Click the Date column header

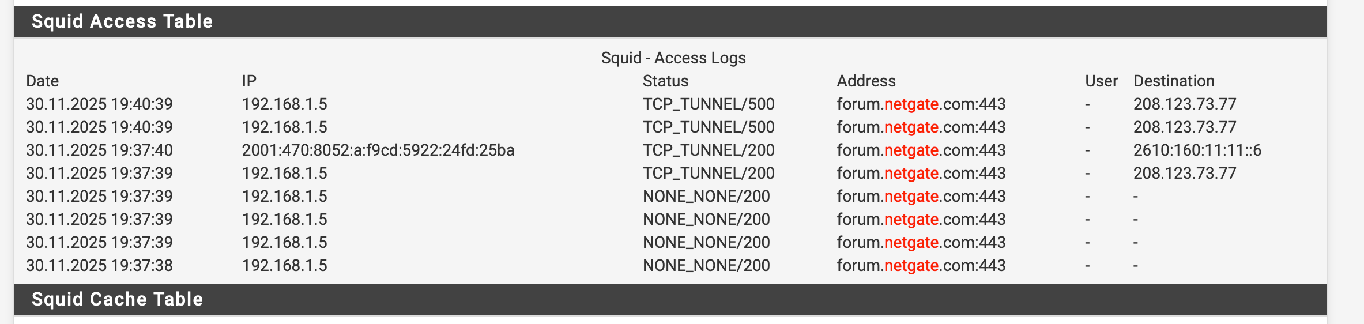pos(43,81)
